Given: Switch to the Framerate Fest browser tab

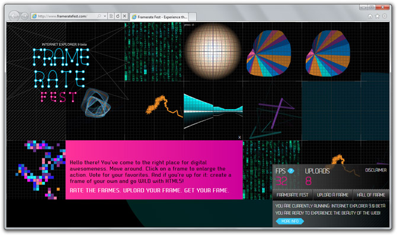Looking at the screenshot, I should [159, 17].
